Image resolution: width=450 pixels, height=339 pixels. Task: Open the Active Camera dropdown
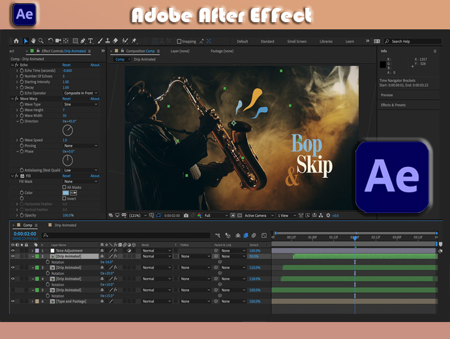pos(259,215)
